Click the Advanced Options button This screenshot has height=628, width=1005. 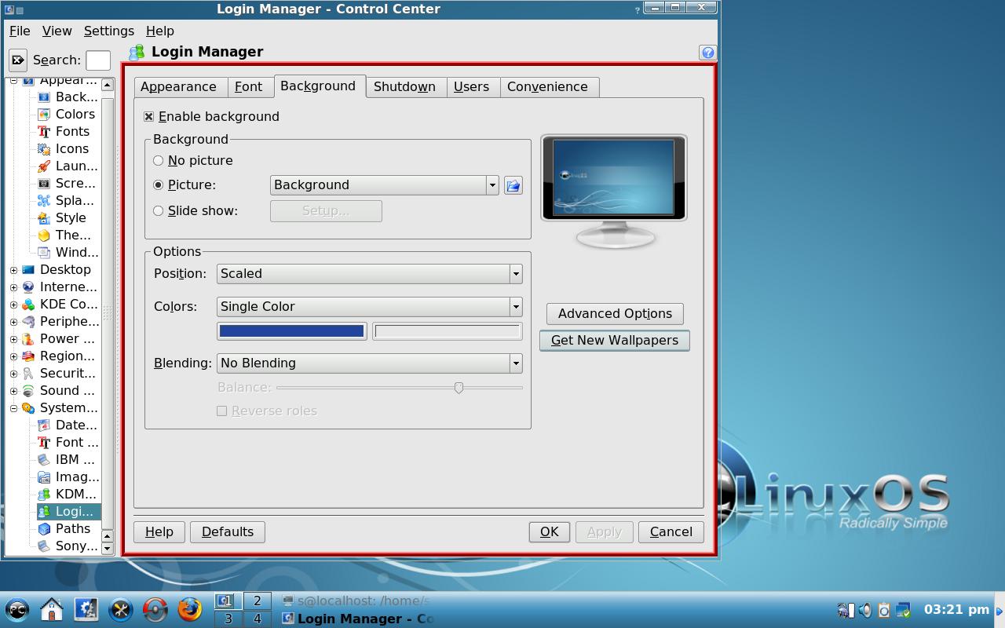pyautogui.click(x=615, y=313)
